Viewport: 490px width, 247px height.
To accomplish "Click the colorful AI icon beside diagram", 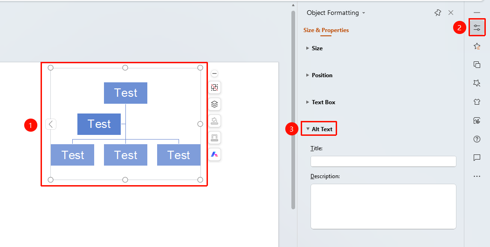I will tap(214, 154).
